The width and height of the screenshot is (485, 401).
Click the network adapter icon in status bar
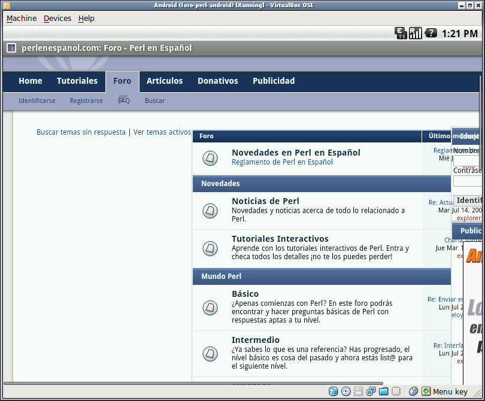[x=371, y=391]
